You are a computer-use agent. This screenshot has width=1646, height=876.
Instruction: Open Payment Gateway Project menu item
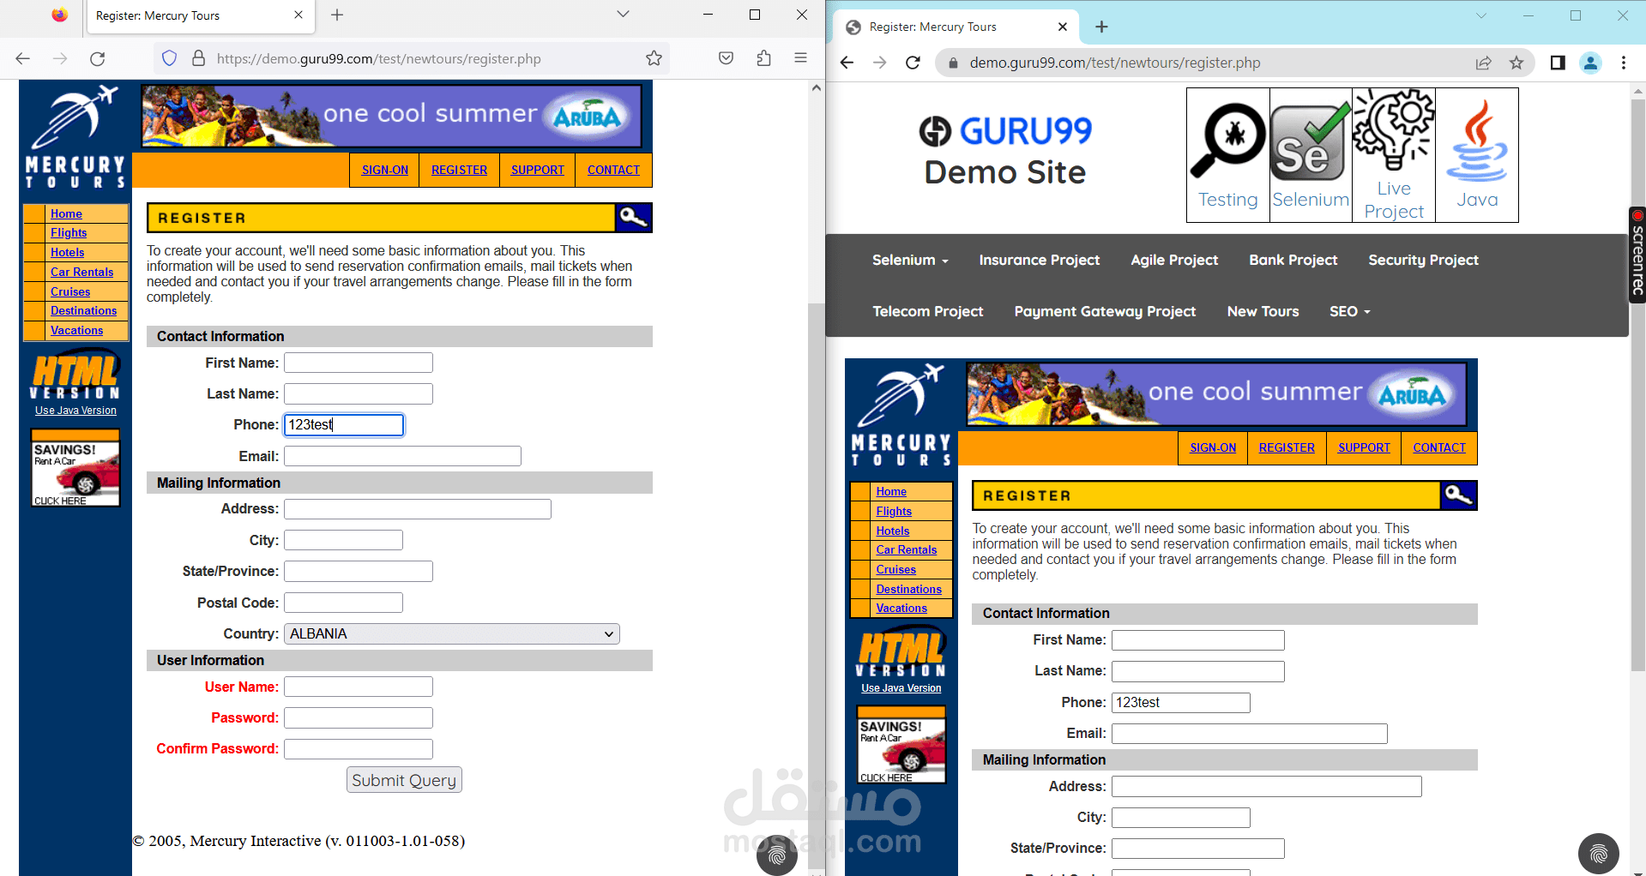coord(1105,311)
